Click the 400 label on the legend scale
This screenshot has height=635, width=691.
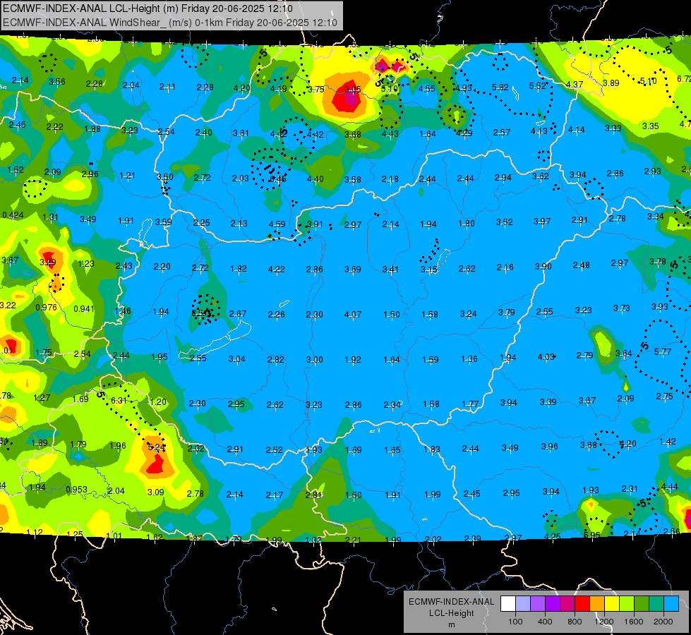click(545, 622)
